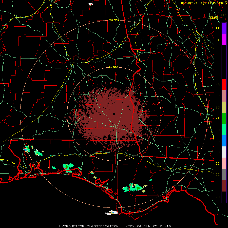The image size is (228, 228).
Task: Click the 50 NMI range ring label
Action: coord(114,67)
